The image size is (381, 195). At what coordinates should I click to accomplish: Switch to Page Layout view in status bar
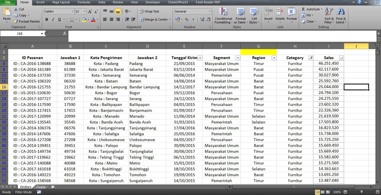tap(322, 192)
